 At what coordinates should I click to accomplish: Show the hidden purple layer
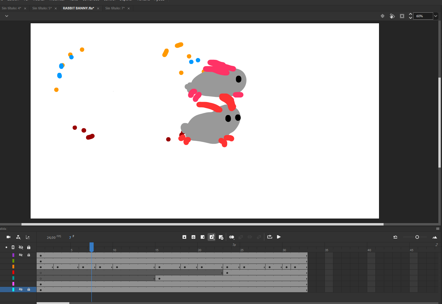pyautogui.click(x=21, y=255)
